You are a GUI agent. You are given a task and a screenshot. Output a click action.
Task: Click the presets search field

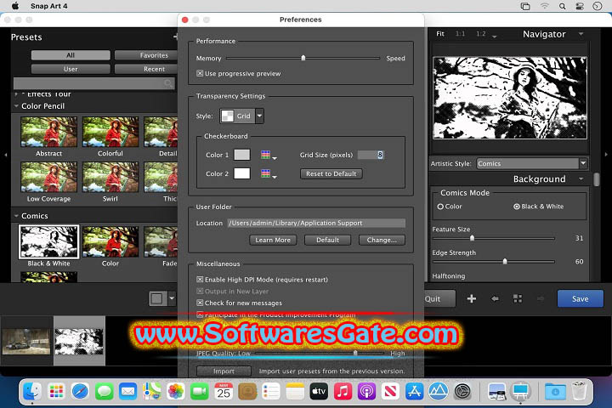(94, 83)
